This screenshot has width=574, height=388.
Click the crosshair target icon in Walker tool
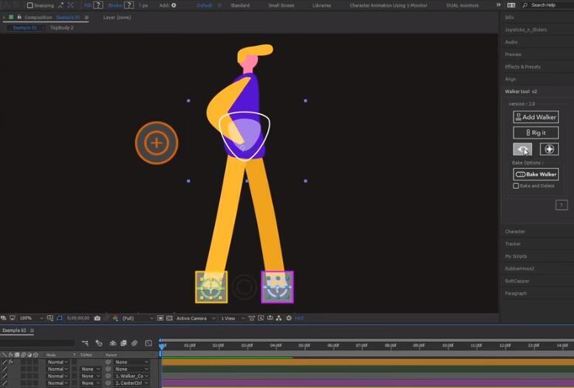(549, 149)
